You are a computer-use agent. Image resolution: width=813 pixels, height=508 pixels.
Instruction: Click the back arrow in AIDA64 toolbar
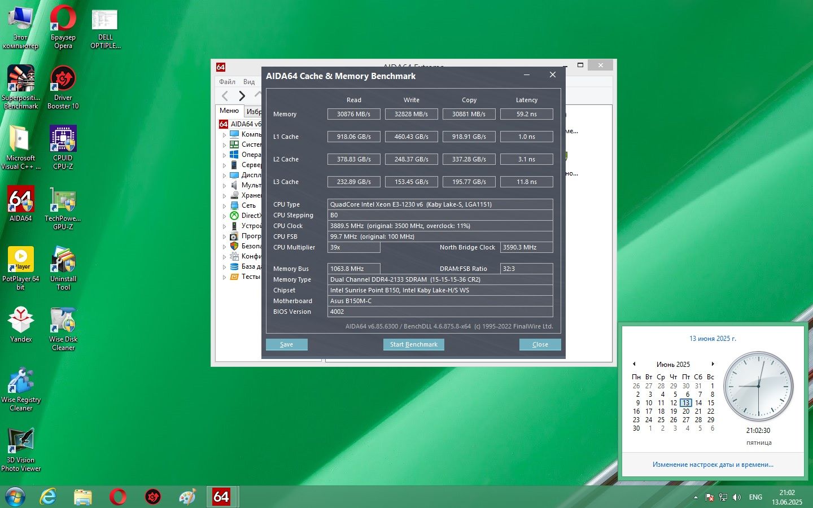point(225,96)
